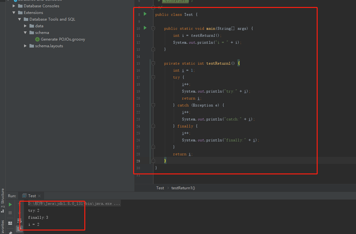The height and width of the screenshot is (234, 356).
Task: Click the Groovy file icon beside Generate POJOs
Action: 37,39
